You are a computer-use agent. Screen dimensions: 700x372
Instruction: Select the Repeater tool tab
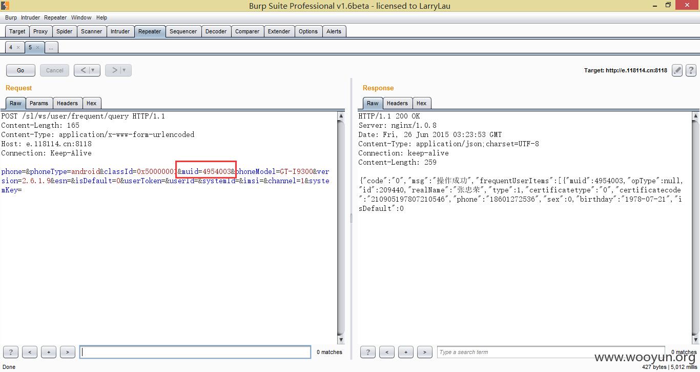(x=150, y=31)
